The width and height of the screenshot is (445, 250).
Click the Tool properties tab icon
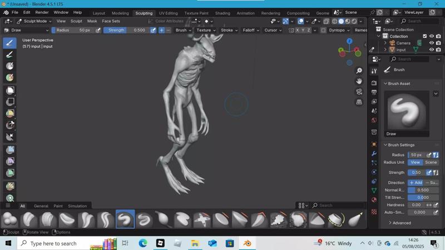(374, 71)
